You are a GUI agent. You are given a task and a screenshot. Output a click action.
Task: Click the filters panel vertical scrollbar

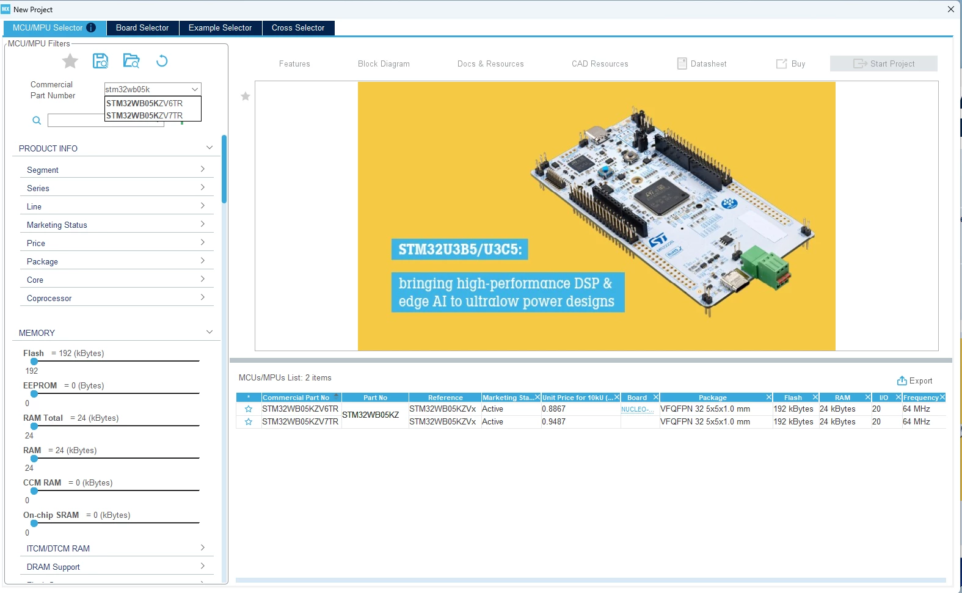(x=224, y=169)
